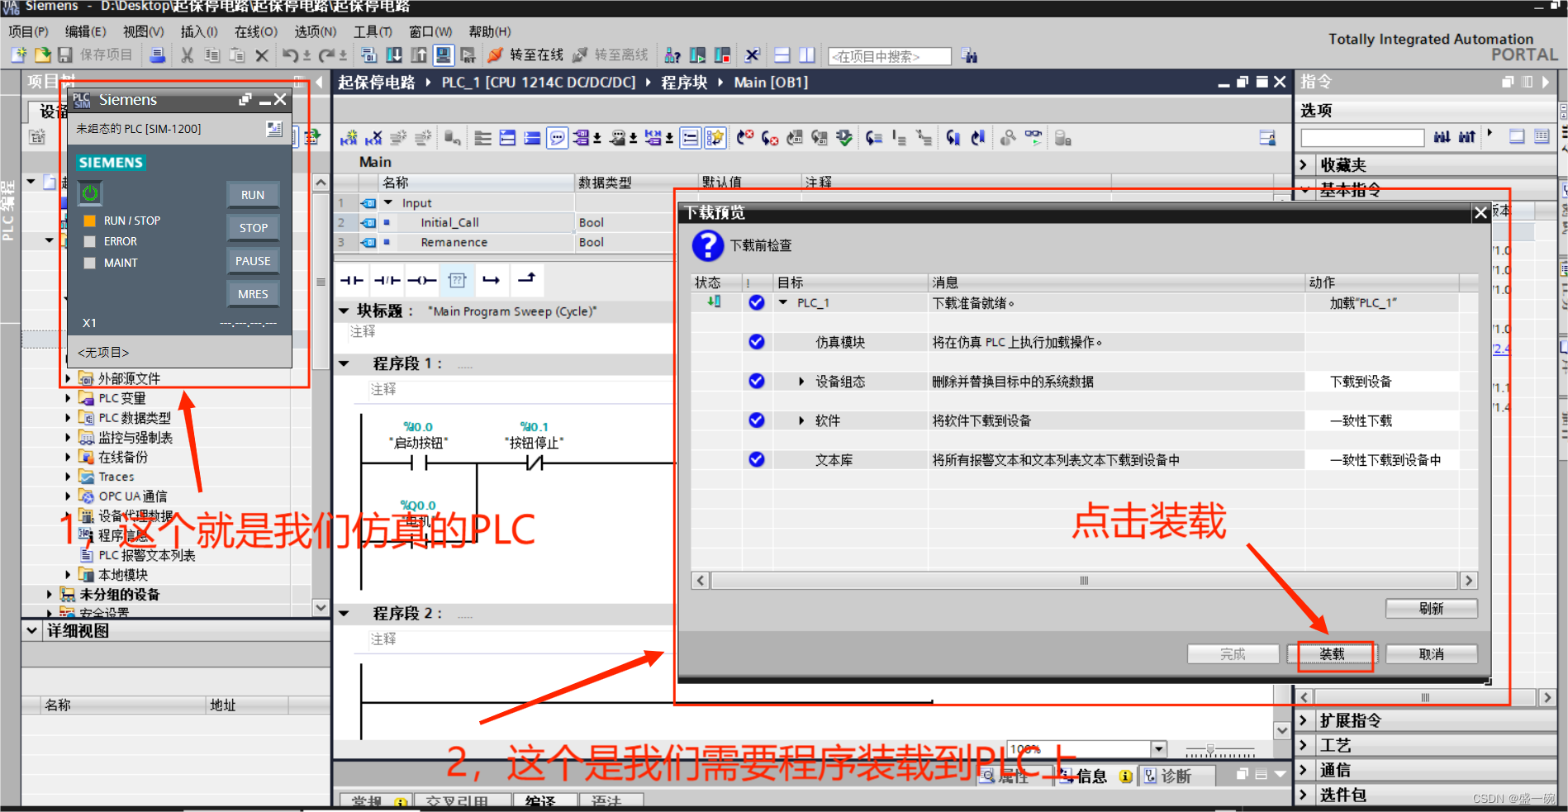This screenshot has width=1568, height=812.
Task: Open the 在线(O) menu
Action: 256,31
